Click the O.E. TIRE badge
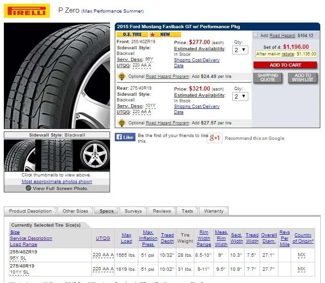The image size is (325, 283). 132,34
